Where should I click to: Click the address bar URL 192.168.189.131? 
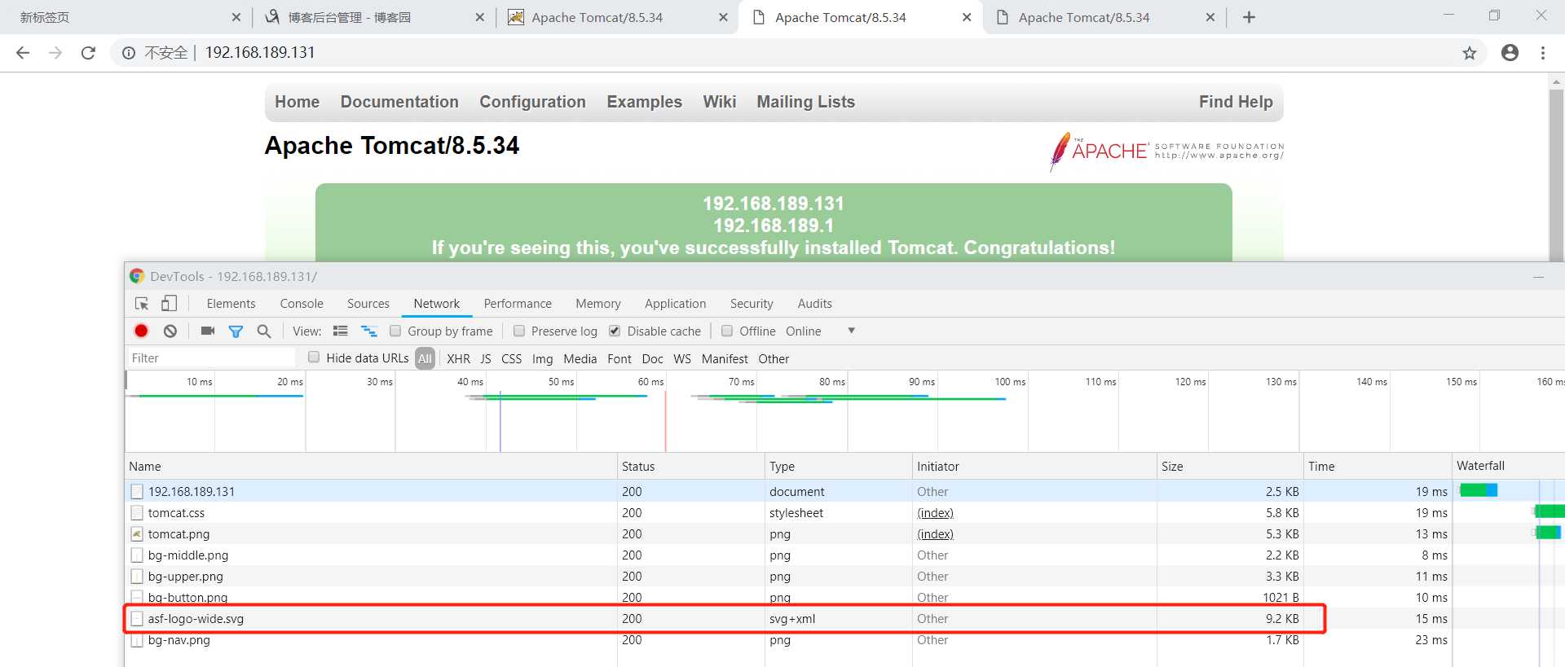click(259, 53)
